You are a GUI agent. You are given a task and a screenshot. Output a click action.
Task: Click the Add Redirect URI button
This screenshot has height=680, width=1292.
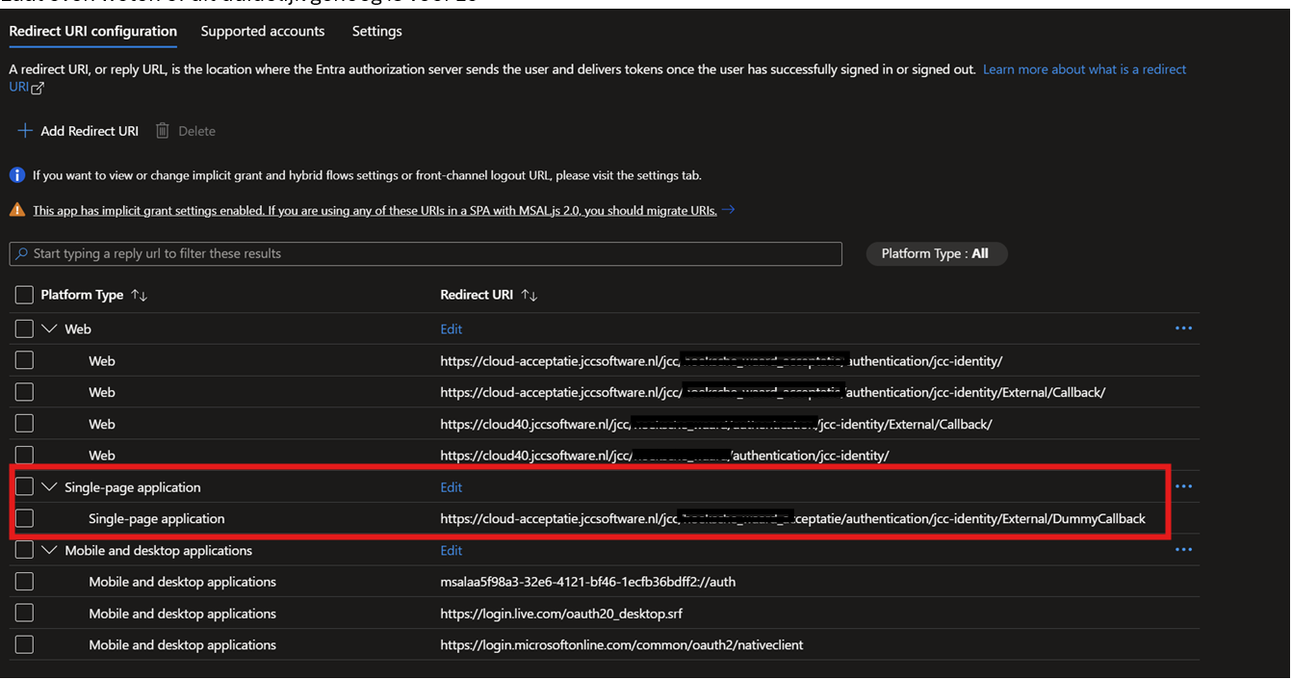click(x=77, y=130)
